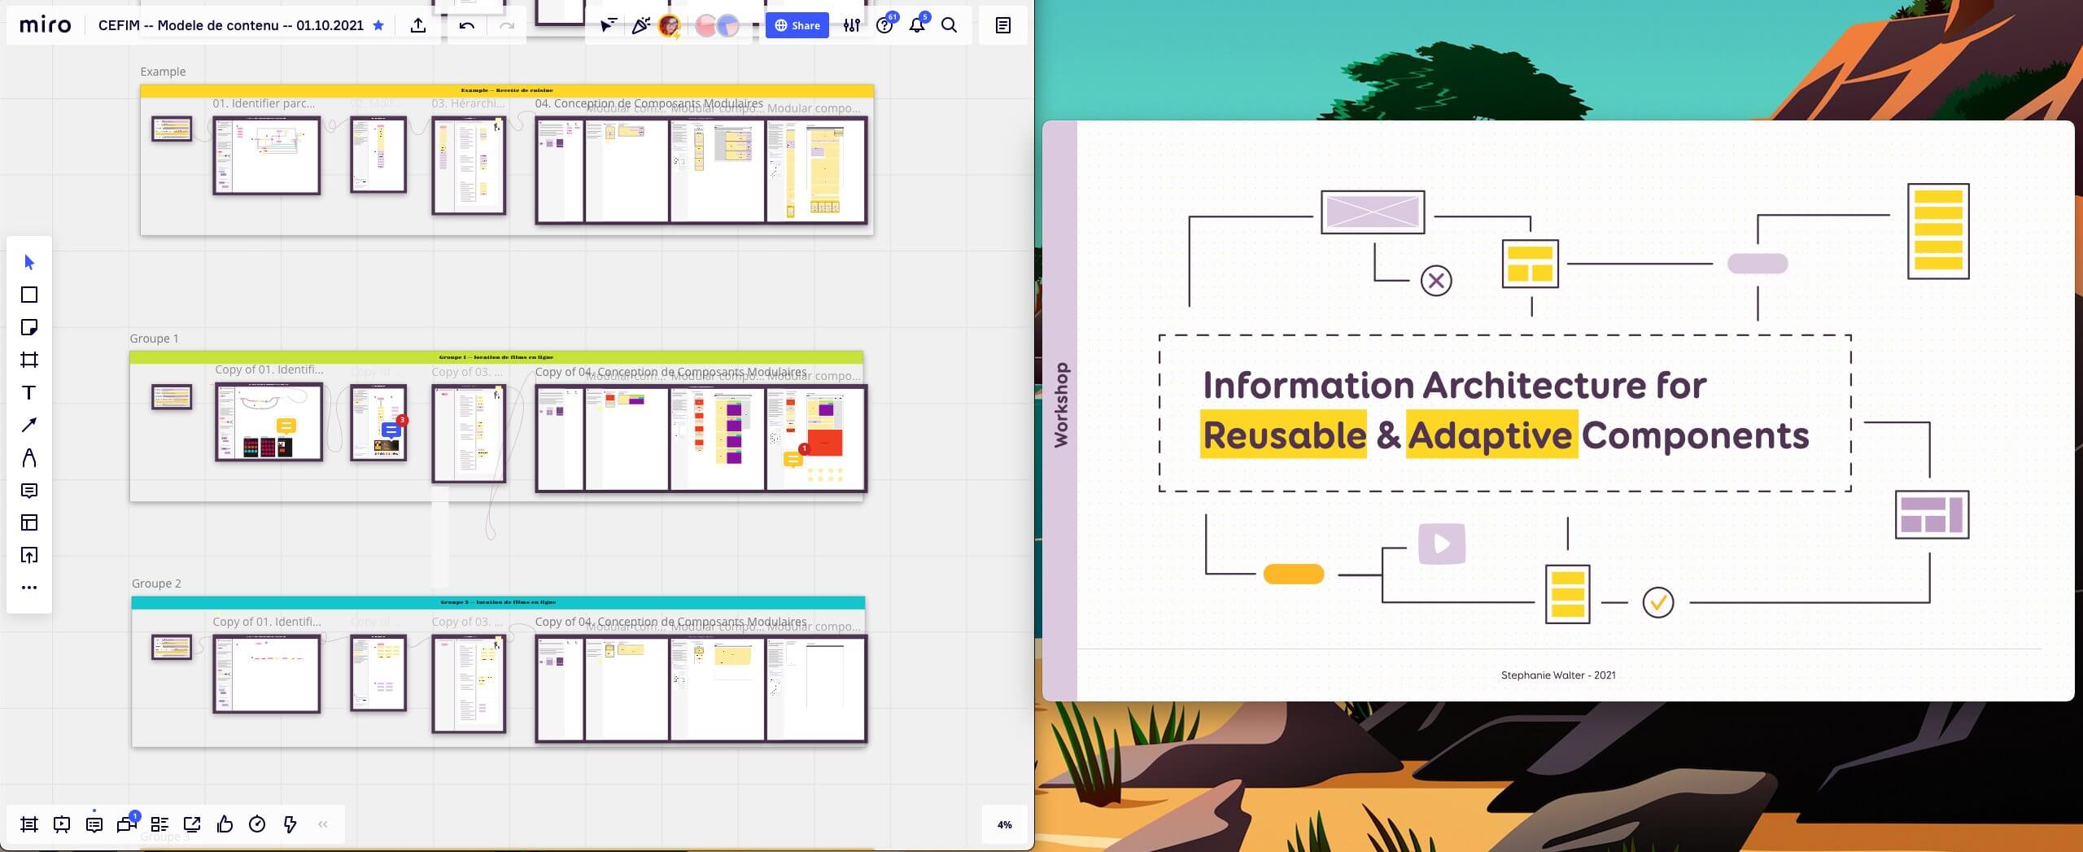The width and height of the screenshot is (2083, 852).
Task: Open the timer tool
Action: coord(257,824)
